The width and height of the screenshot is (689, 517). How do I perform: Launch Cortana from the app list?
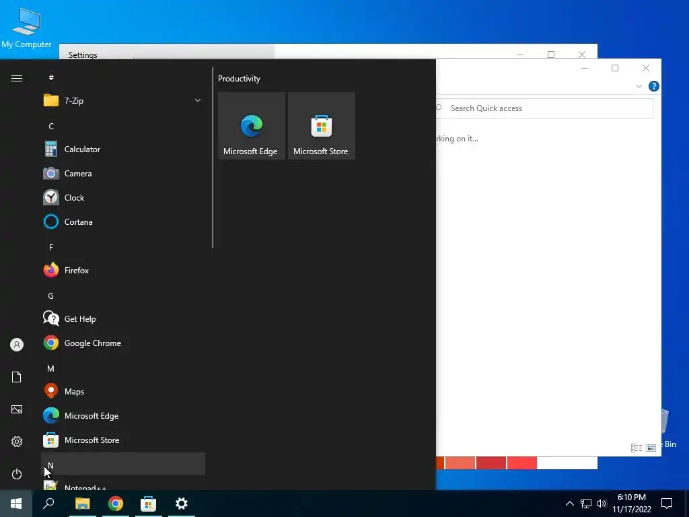(123, 221)
